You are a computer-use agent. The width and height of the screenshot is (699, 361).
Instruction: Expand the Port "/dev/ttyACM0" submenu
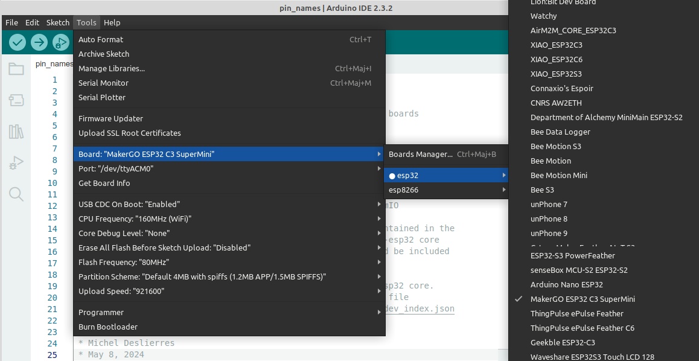click(x=229, y=169)
